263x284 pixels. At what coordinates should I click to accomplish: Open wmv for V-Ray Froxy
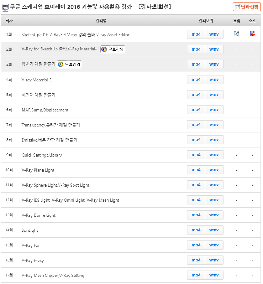pyautogui.click(x=214, y=260)
